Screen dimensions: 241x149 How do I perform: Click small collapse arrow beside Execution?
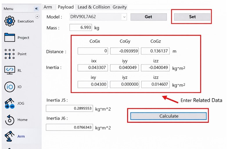click(37, 17)
